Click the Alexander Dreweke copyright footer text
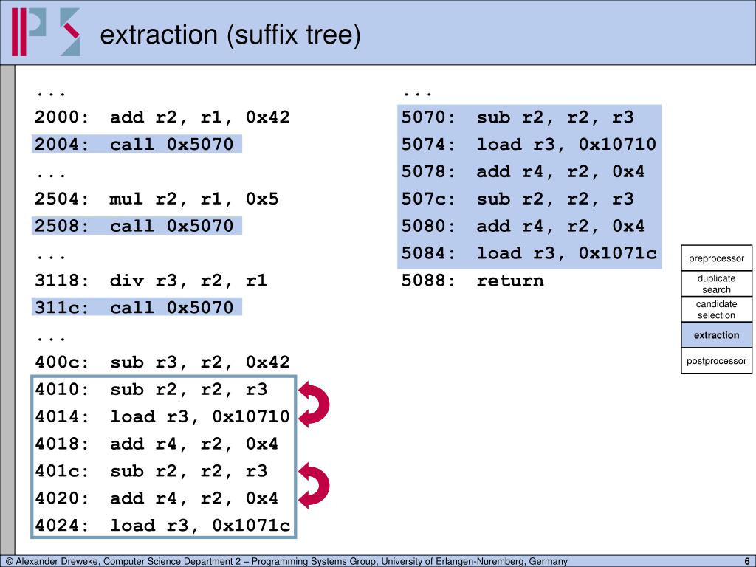756x567 pixels. pyautogui.click(x=286, y=561)
